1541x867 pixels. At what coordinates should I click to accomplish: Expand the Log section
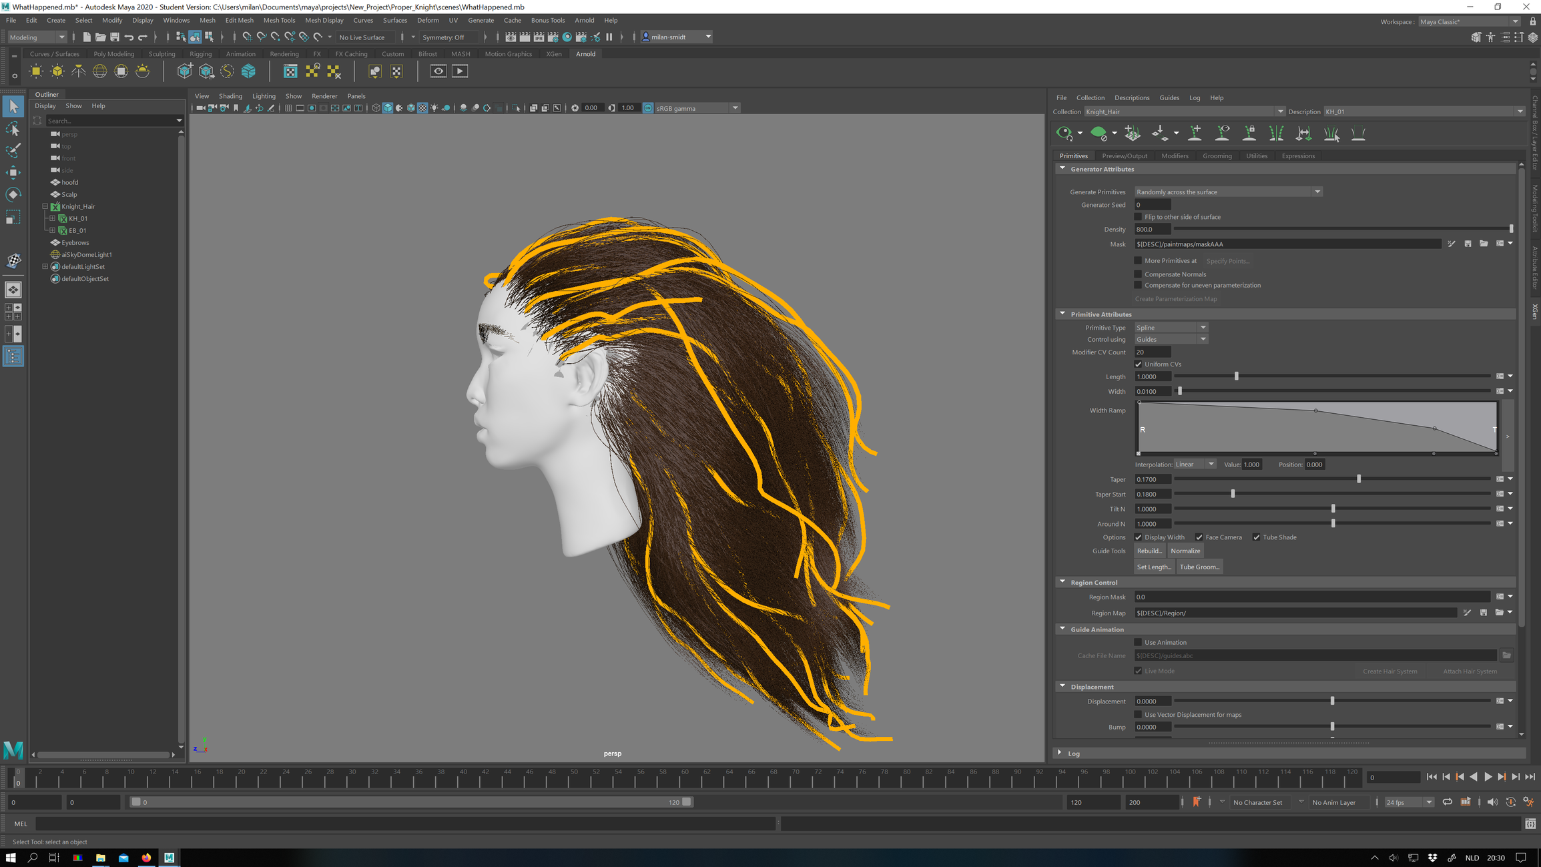tap(1060, 753)
